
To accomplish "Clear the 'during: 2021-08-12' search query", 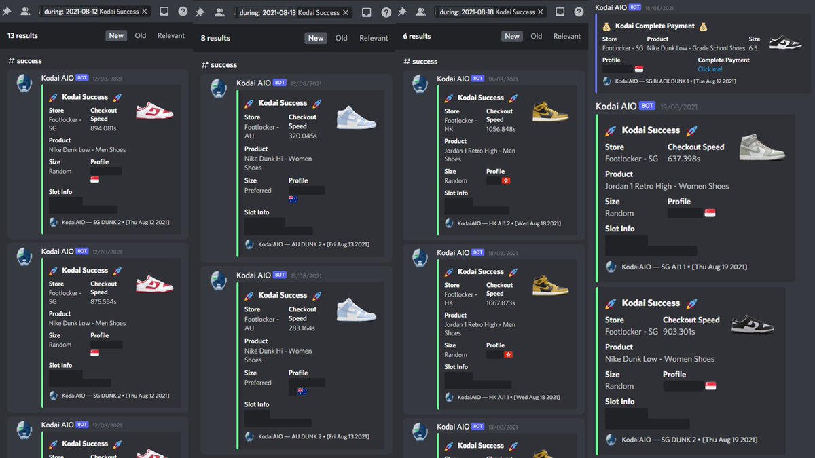I will coord(145,12).
